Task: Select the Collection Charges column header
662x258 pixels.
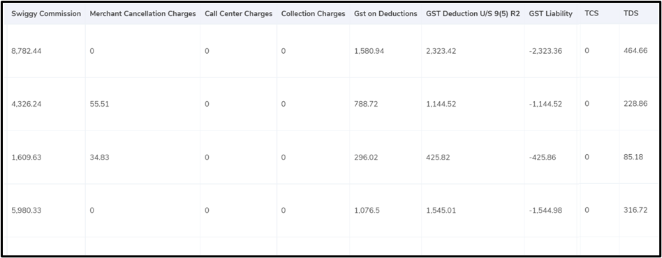Action: (314, 13)
